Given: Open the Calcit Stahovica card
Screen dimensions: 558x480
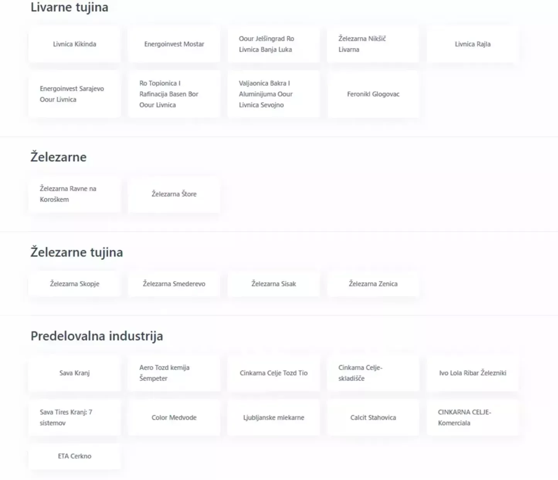Looking at the screenshot, I should [x=373, y=418].
